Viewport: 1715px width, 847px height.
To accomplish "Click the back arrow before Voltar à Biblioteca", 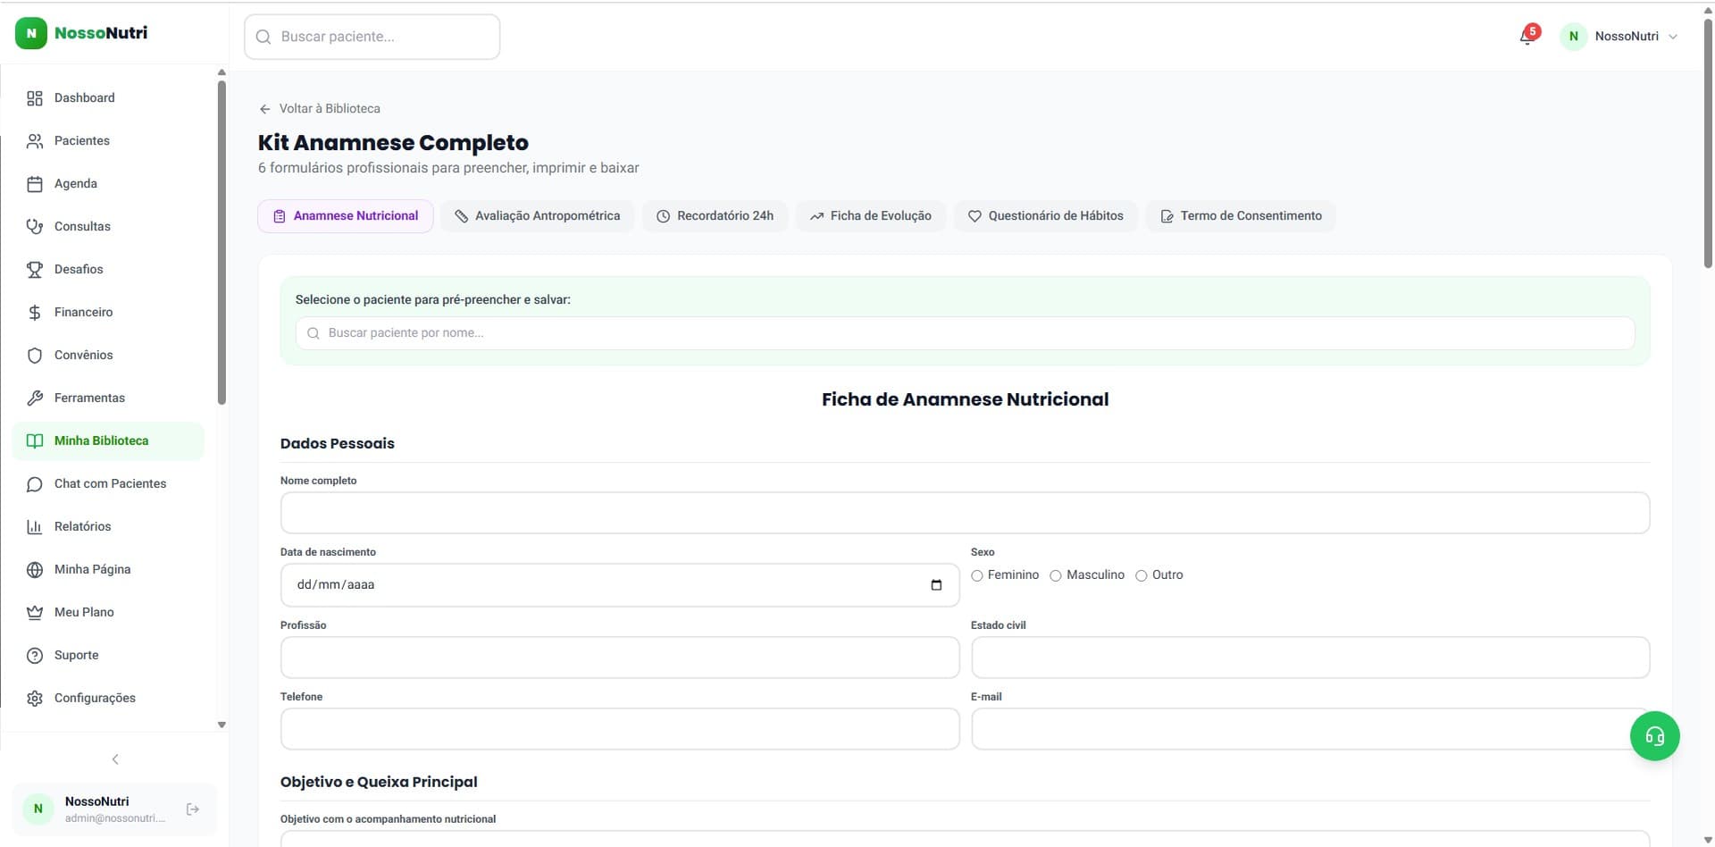I will click(264, 109).
